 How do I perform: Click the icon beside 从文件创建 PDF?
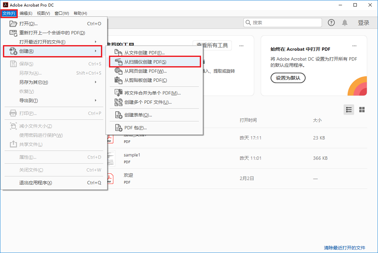(x=118, y=52)
